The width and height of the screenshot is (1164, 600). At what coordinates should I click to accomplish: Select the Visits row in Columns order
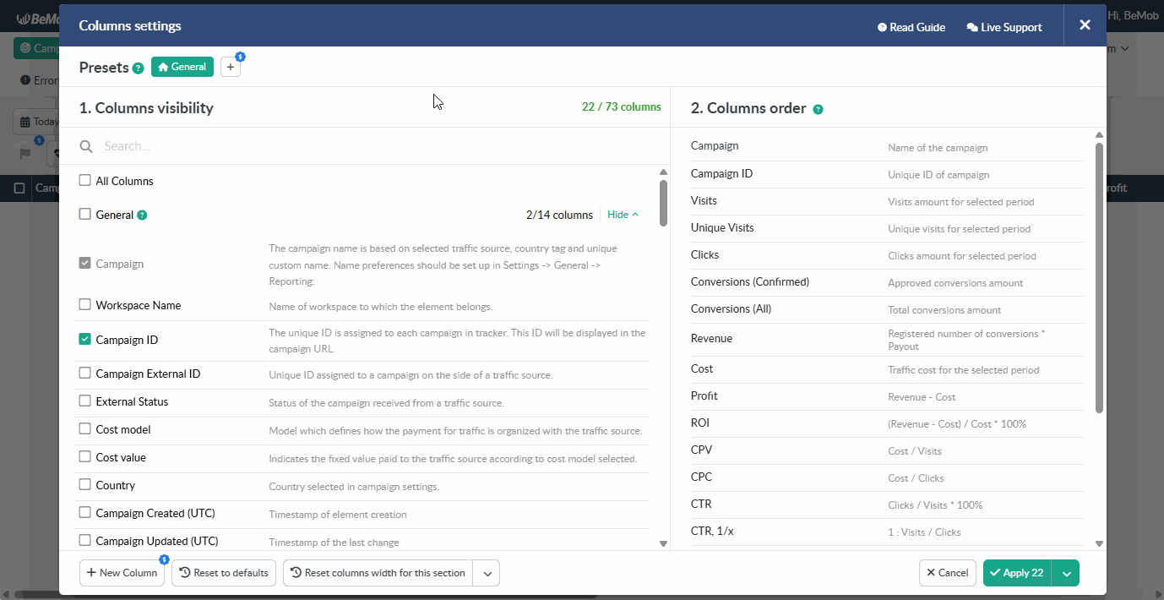(888, 201)
